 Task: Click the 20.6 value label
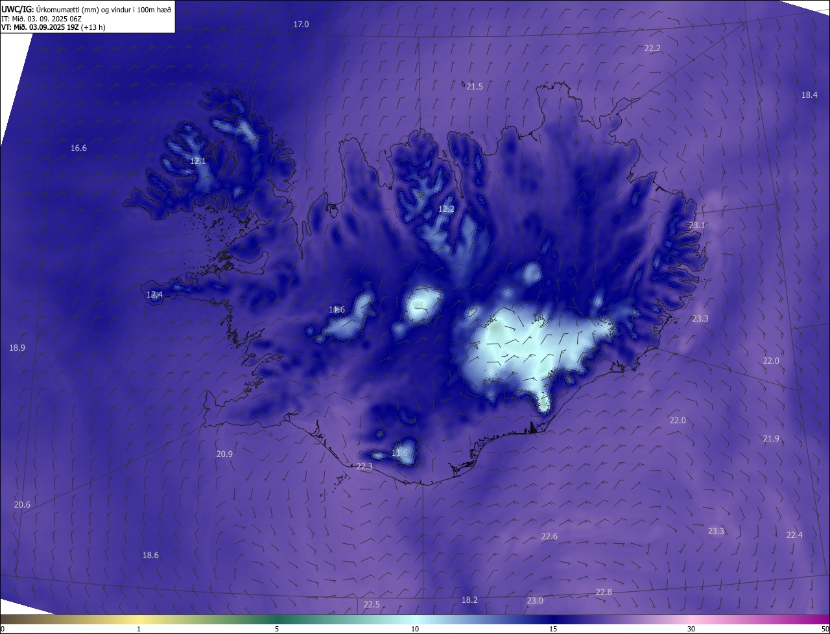22,504
